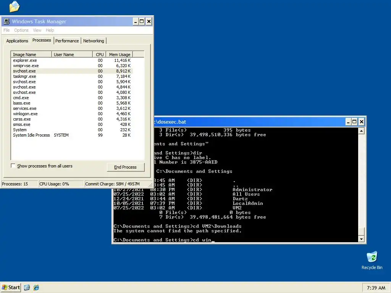Select the explorer.exe process row
This screenshot has width=391, height=293.
(x=72, y=60)
